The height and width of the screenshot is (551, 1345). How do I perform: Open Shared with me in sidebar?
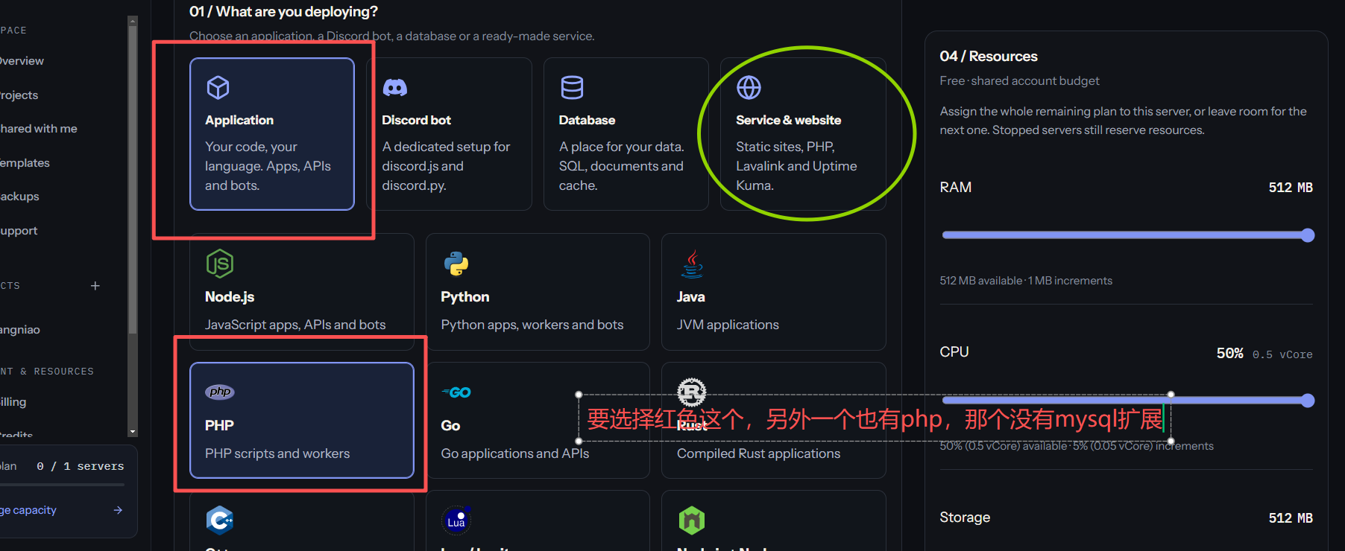[x=38, y=129]
